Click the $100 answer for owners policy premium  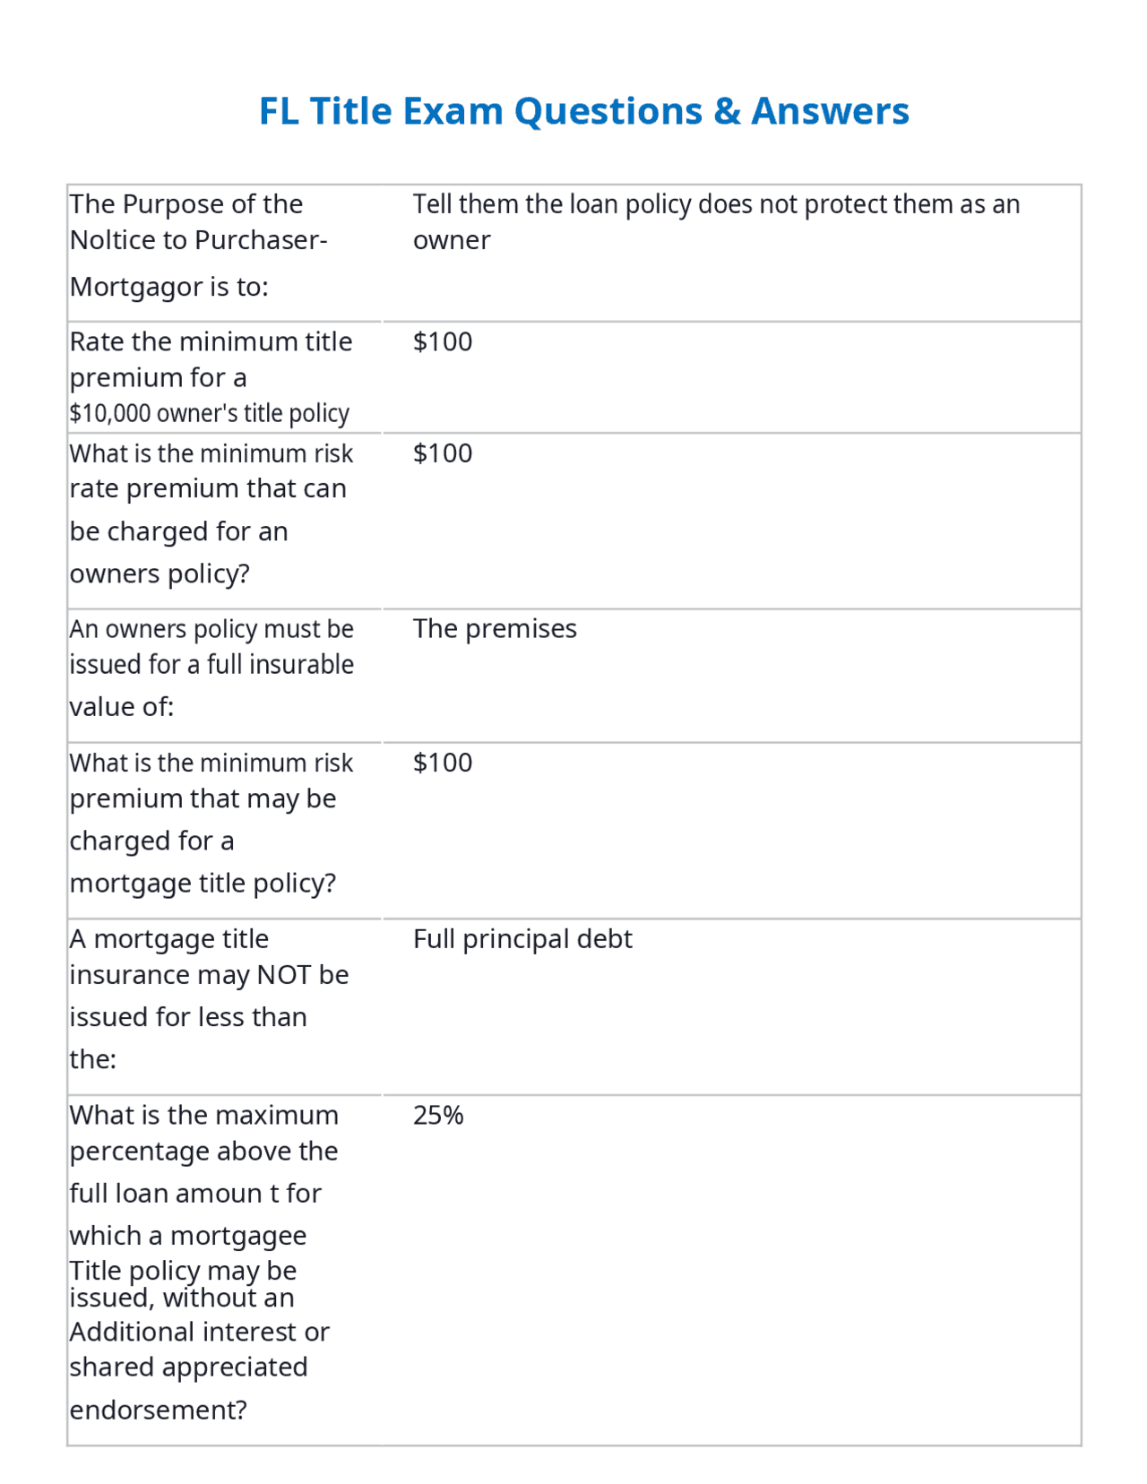[443, 453]
